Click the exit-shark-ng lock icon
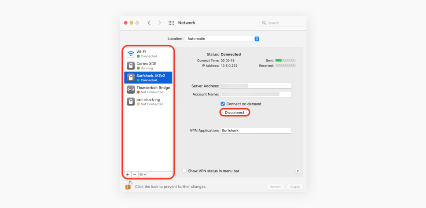426x208 pixels. 131,102
